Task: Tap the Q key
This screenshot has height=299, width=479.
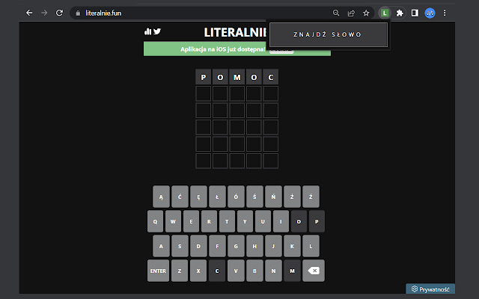Action: coord(155,221)
